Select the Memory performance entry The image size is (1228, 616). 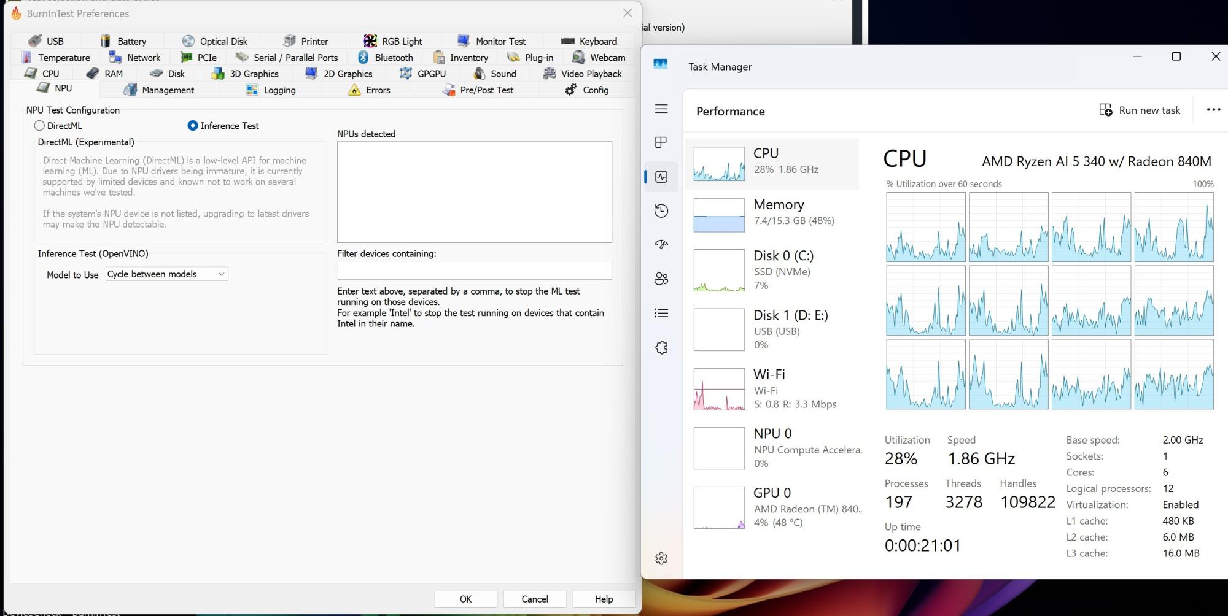point(773,214)
